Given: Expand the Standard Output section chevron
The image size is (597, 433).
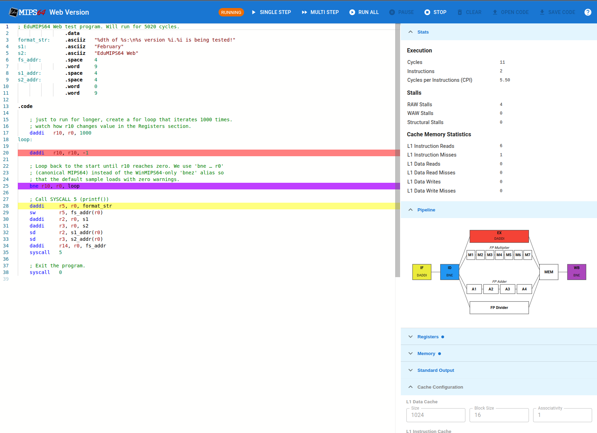Looking at the screenshot, I should [x=411, y=370].
